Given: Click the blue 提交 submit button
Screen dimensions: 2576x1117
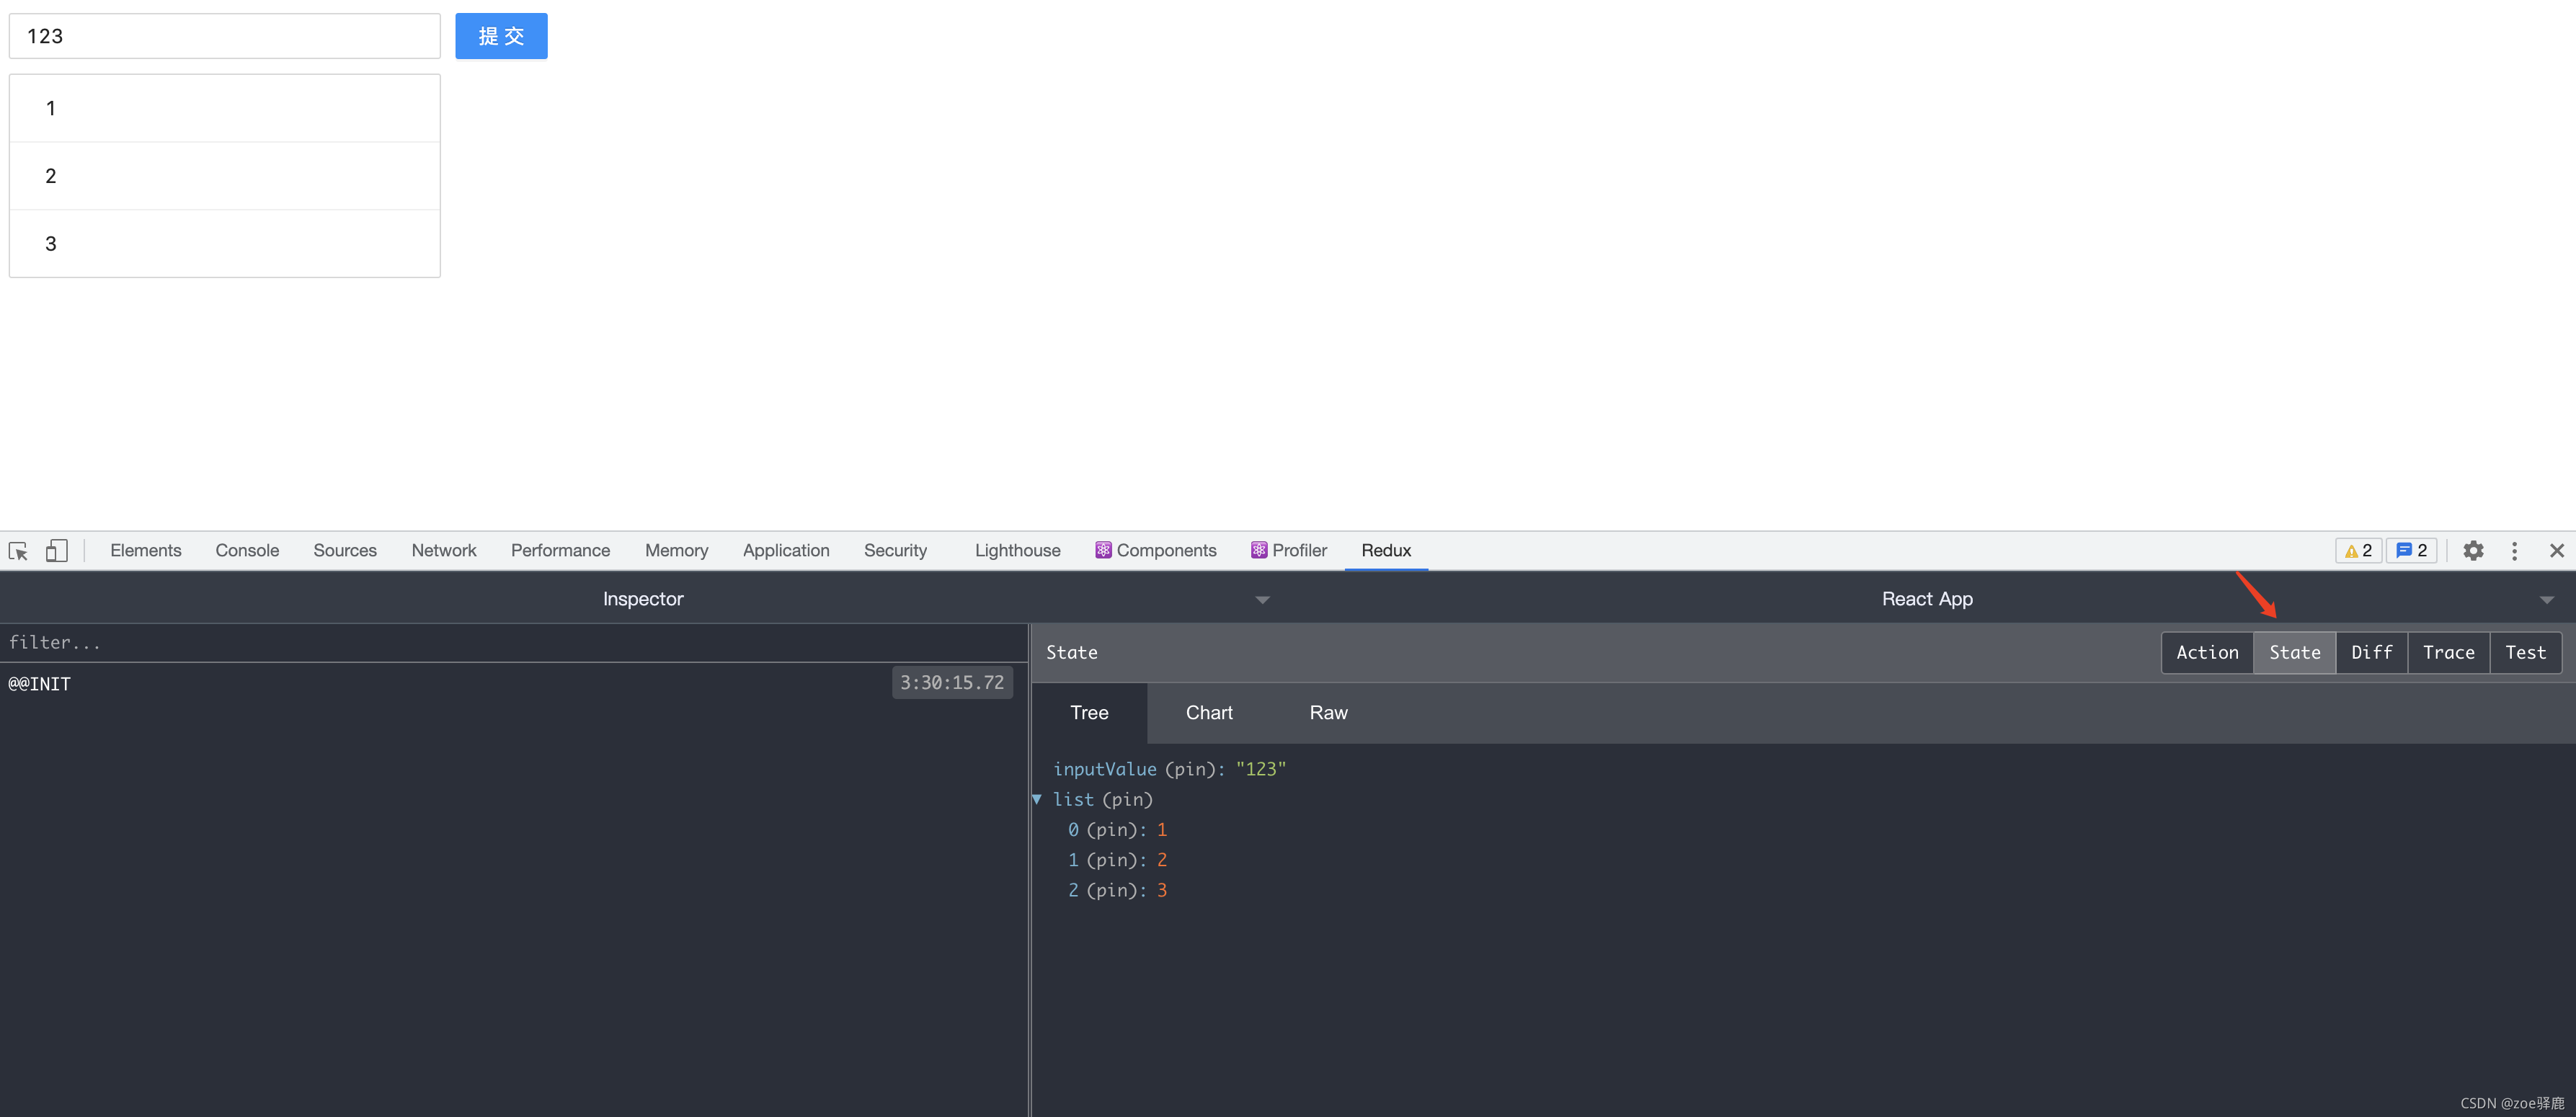Looking at the screenshot, I should [501, 36].
